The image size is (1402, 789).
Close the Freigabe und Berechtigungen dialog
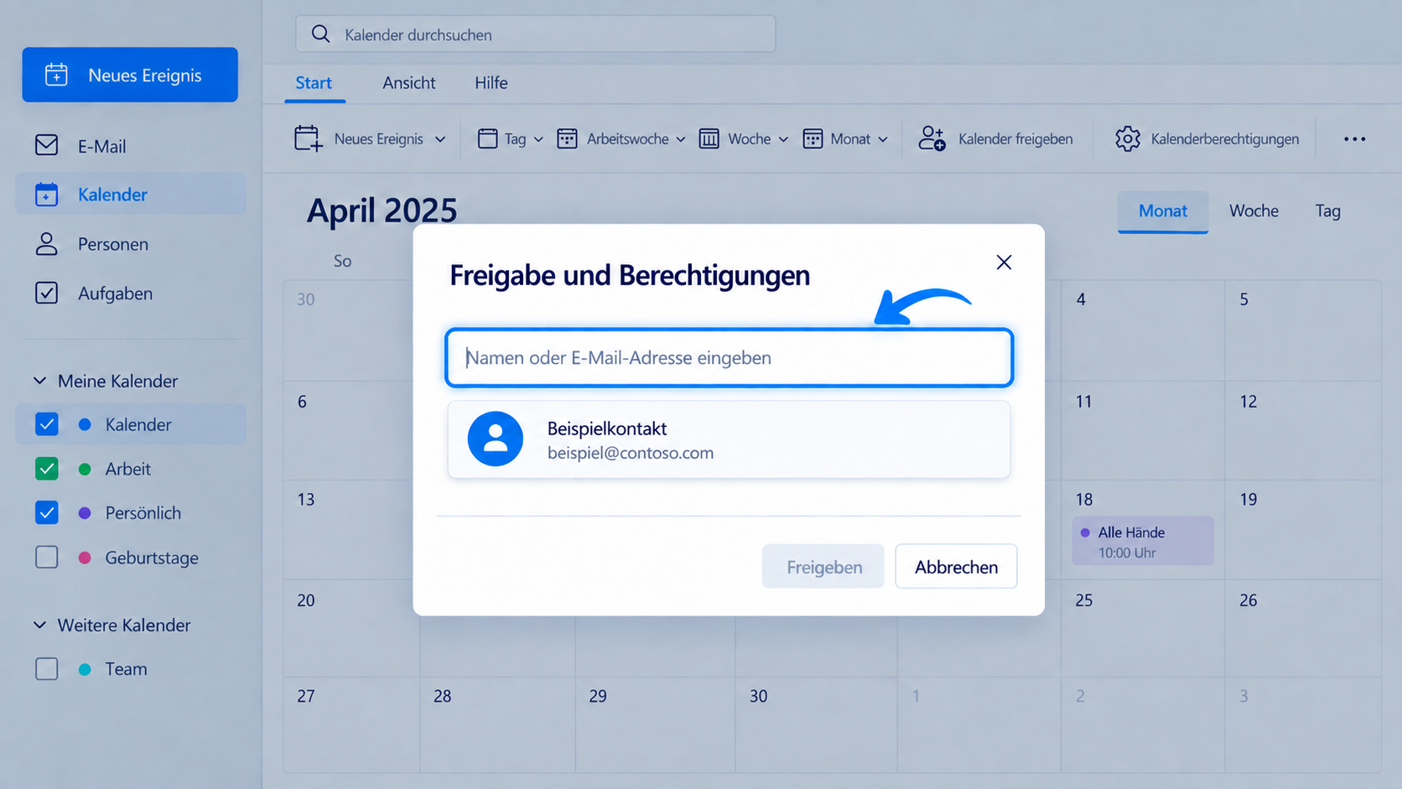tap(1004, 262)
